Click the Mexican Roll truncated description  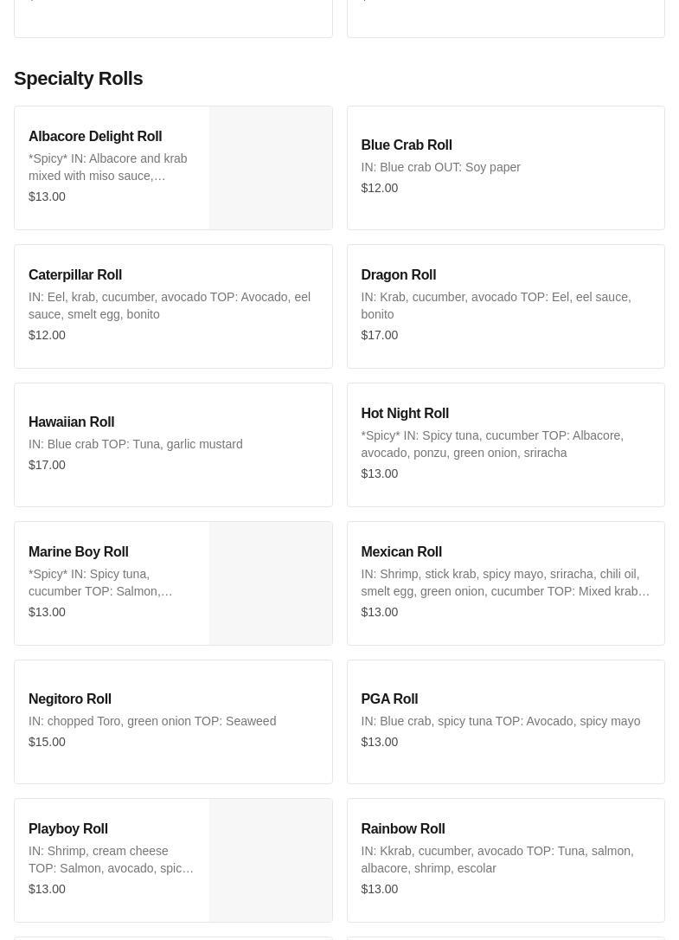(x=505, y=583)
